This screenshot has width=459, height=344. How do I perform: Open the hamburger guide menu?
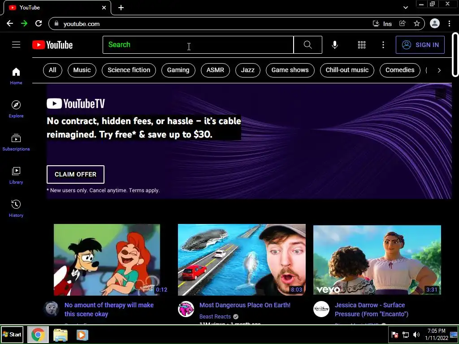(16, 45)
